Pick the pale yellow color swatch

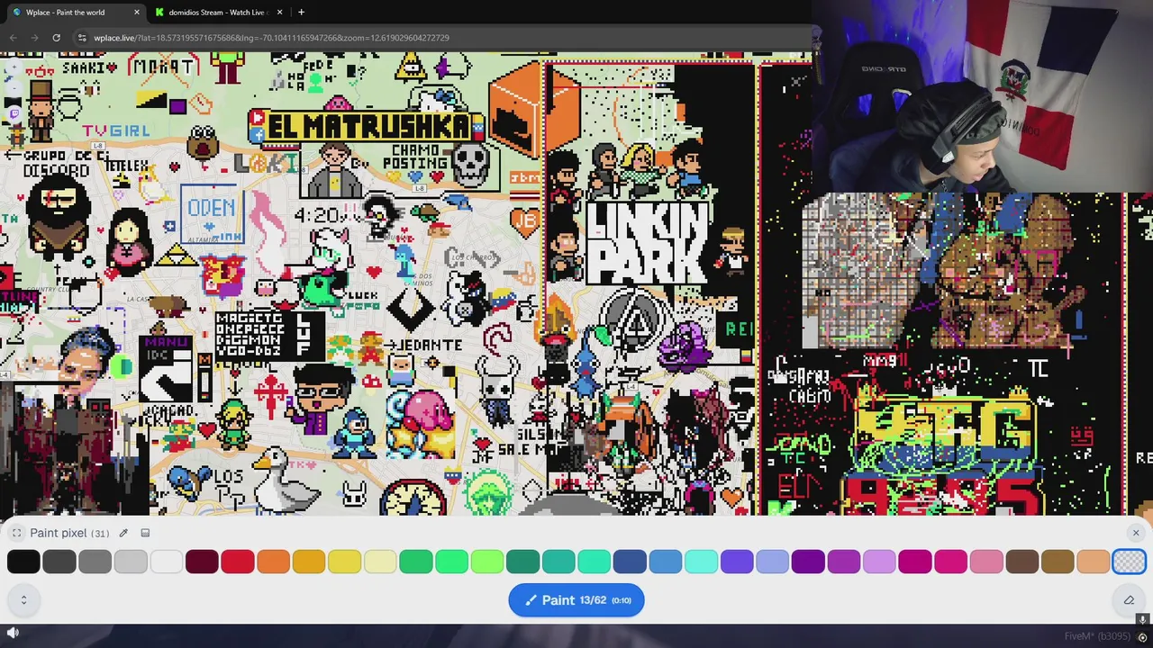(380, 562)
